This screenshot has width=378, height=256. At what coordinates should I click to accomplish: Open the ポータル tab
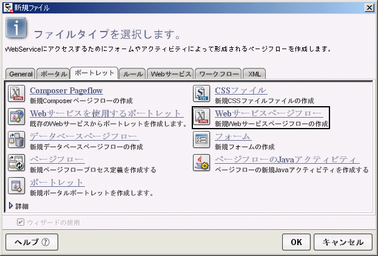click(53, 74)
